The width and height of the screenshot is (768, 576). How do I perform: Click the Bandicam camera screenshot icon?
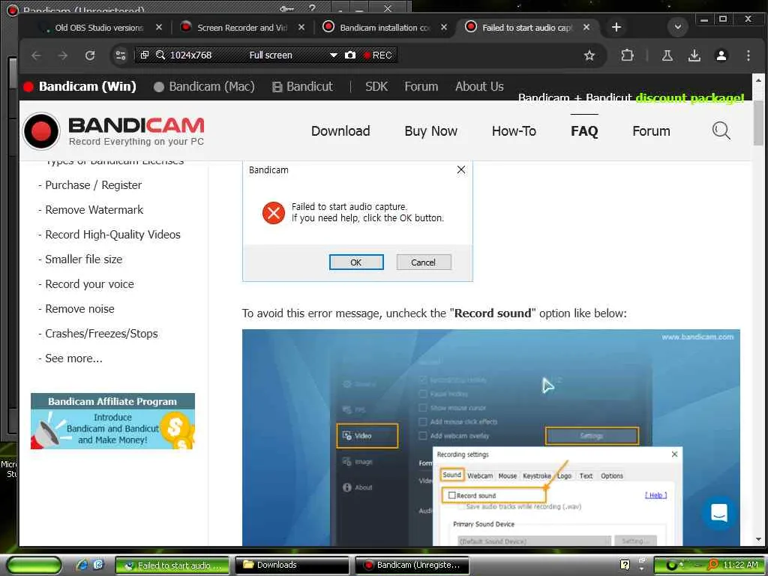pyautogui.click(x=349, y=55)
